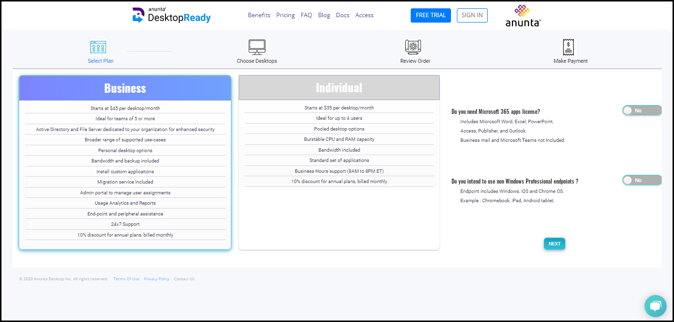The image size is (674, 322).
Task: Click 'Ideal for up to 4 users'
Action: click(339, 118)
